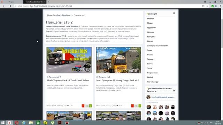Click the page vertical scrollbar
This screenshot has width=223, height=125.
[222, 34]
